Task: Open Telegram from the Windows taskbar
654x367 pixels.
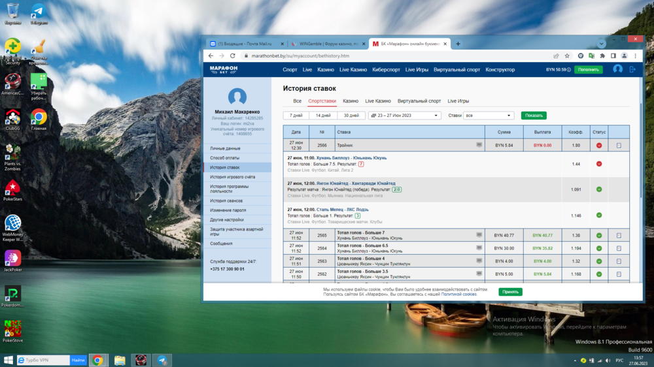Action: (x=162, y=360)
